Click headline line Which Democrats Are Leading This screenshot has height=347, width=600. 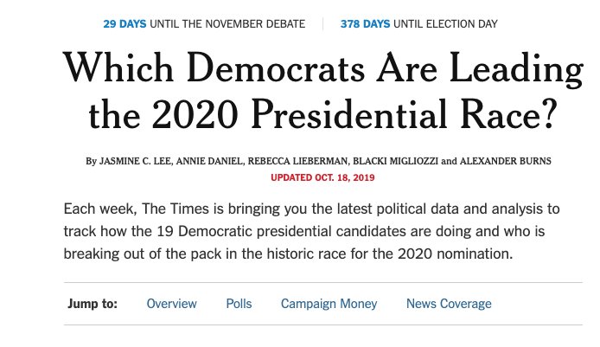click(x=323, y=69)
